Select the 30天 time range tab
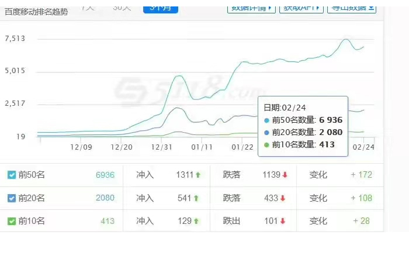Viewport: 409px width, 266px height. pos(122,8)
